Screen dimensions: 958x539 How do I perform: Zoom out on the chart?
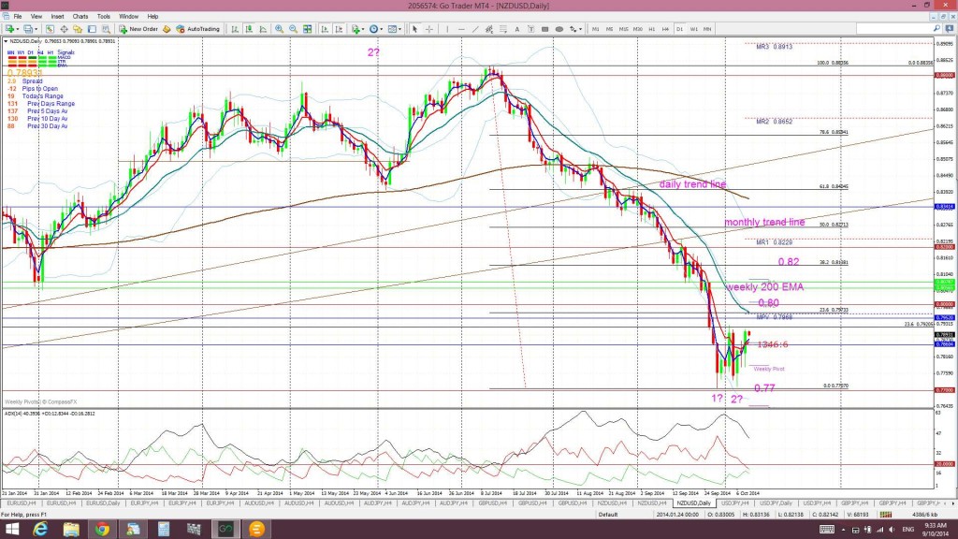[293, 29]
